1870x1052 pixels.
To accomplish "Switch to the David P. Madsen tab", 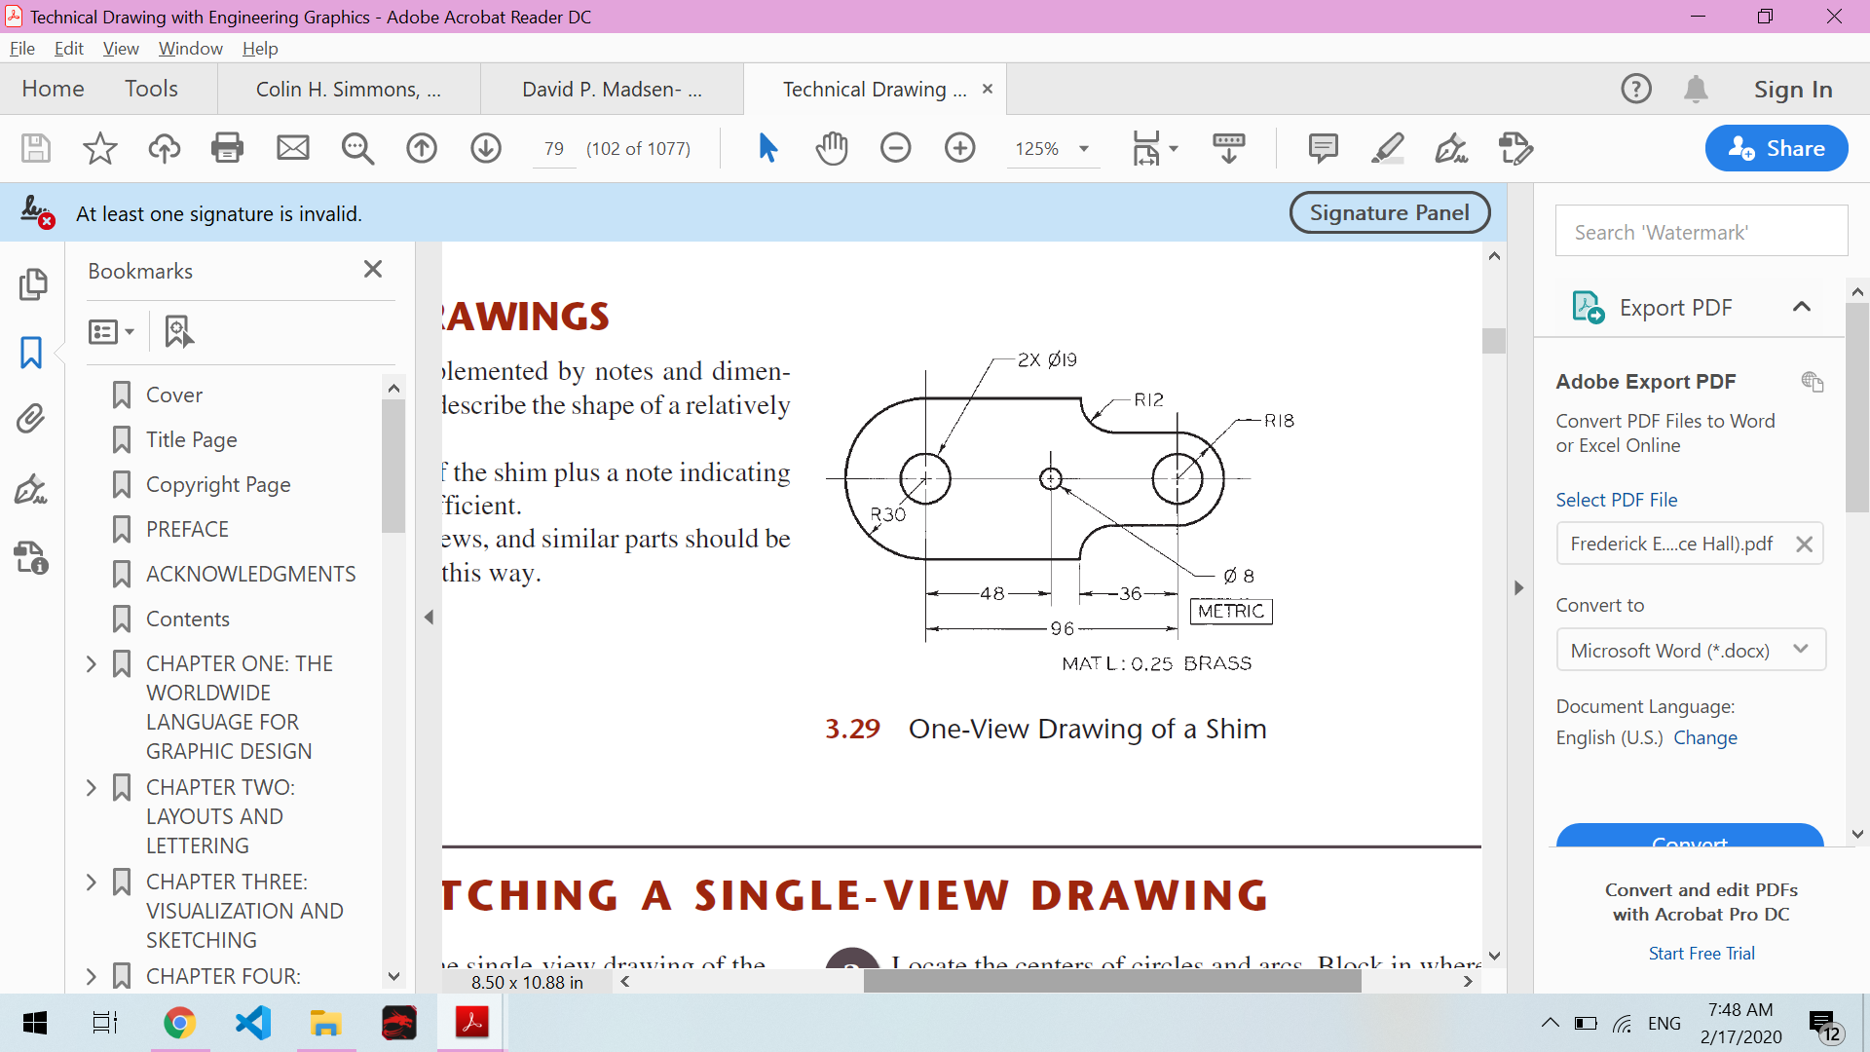I will (612, 90).
